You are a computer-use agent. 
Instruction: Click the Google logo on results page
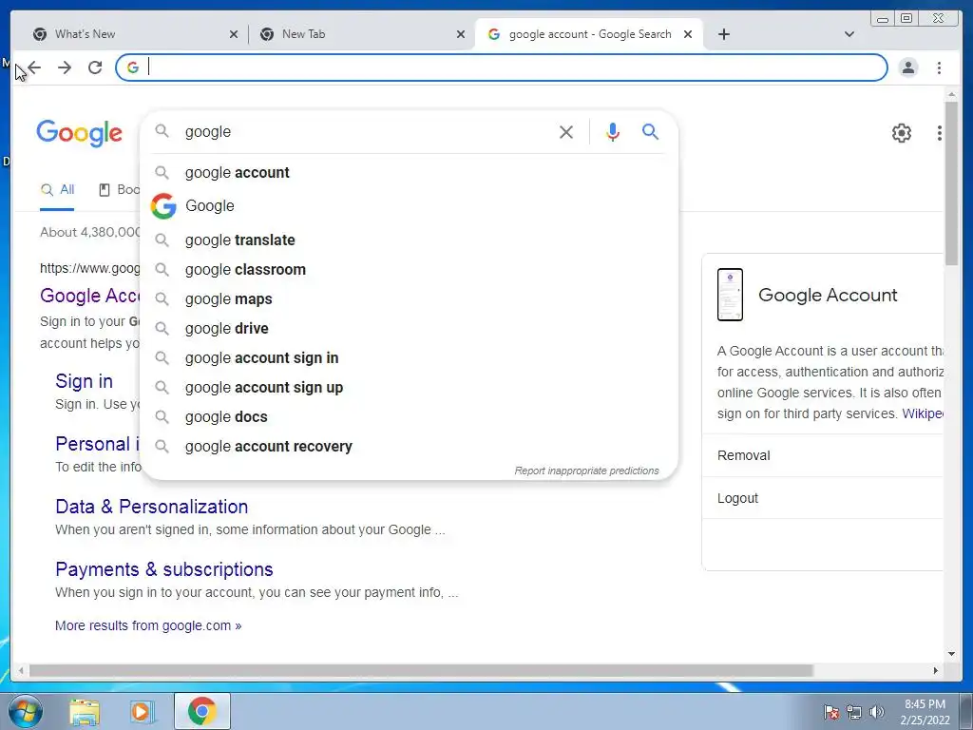click(x=80, y=133)
